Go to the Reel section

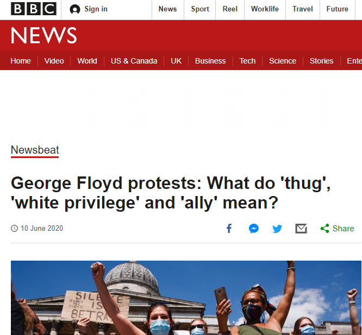(230, 9)
